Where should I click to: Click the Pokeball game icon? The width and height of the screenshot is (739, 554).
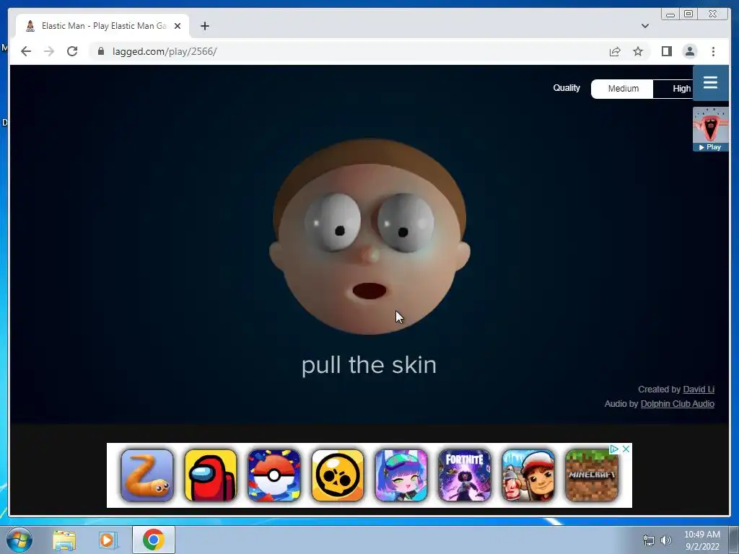click(x=274, y=475)
